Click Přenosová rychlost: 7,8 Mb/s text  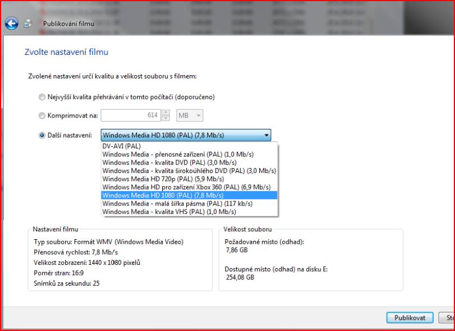pos(76,252)
